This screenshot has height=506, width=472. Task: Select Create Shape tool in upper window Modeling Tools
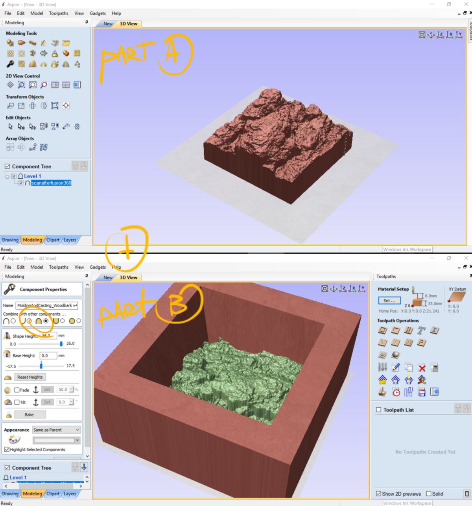tap(10, 43)
